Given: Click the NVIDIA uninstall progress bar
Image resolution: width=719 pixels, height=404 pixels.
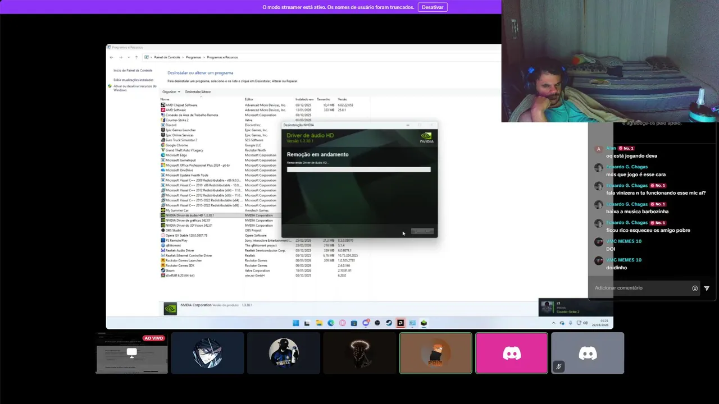Looking at the screenshot, I should pos(359,169).
